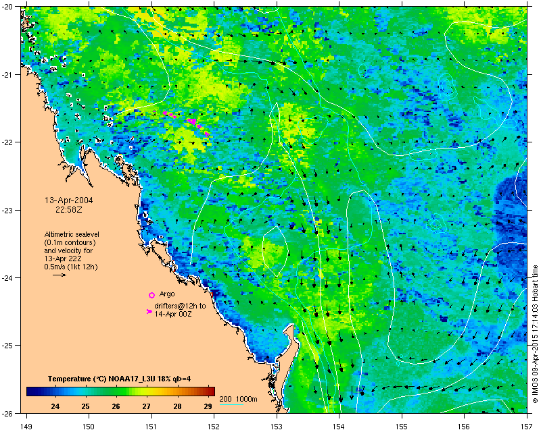Screen dimensions: 541x432
Task: Click the "Argo" legend label
Action: (x=167, y=294)
